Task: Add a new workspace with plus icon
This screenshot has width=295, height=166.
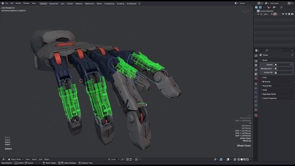Action: (139, 4)
